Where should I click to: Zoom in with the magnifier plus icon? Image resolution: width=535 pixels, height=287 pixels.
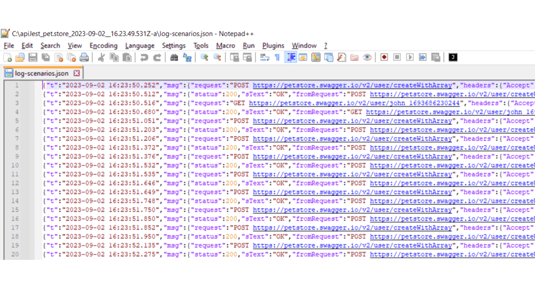click(x=204, y=57)
